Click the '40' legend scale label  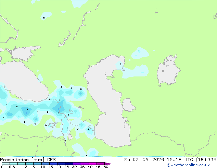click(90, 167)
